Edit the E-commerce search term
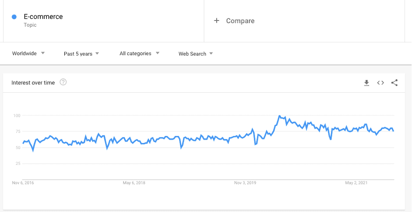The height and width of the screenshot is (212, 412). coord(43,17)
